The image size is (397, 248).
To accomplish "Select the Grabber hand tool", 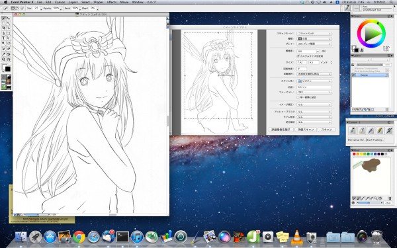I will (x=9, y=60).
